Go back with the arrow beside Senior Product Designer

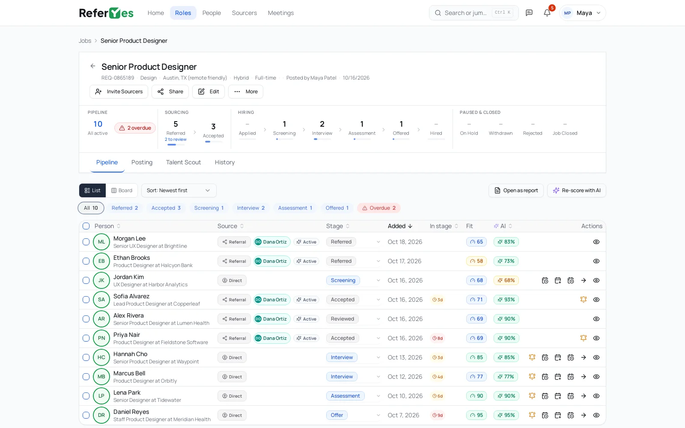(93, 66)
